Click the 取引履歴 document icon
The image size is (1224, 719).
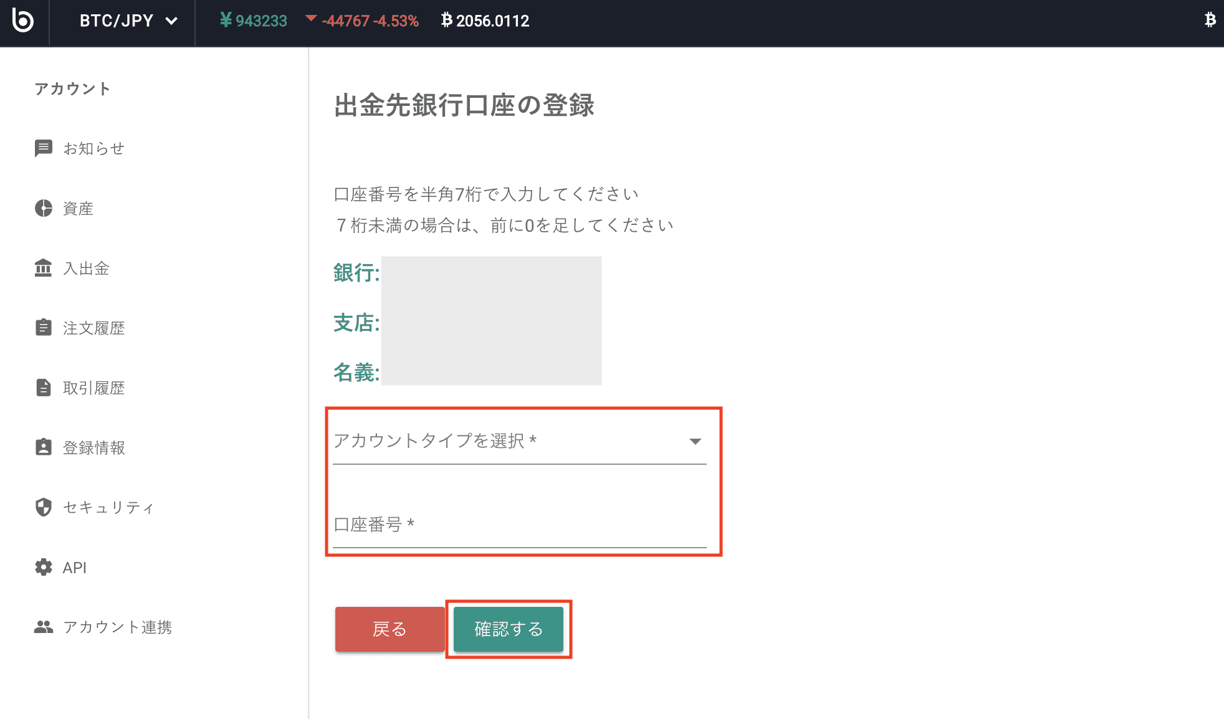43,388
